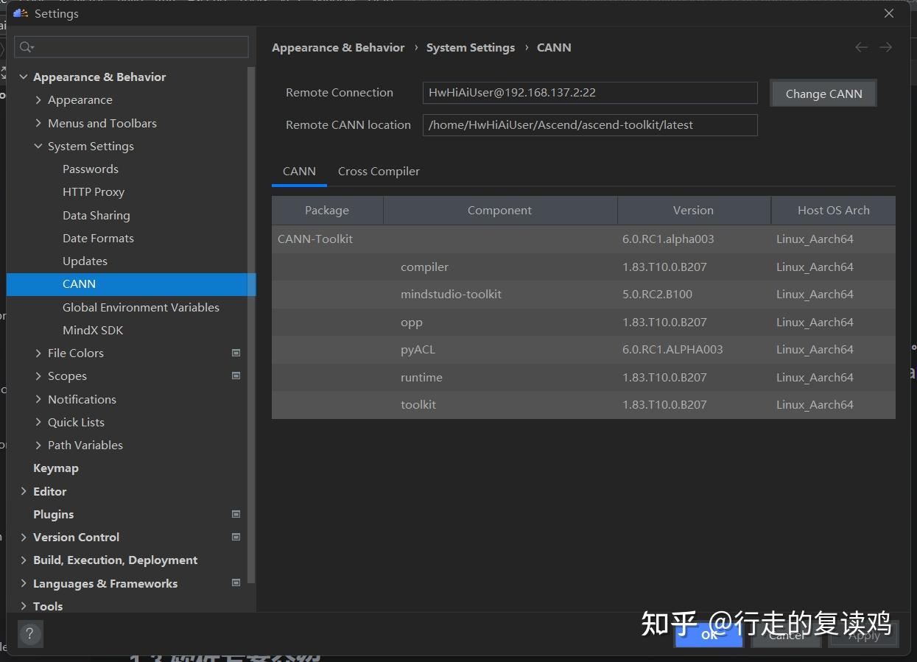917x662 pixels.
Task: Click the help question mark button
Action: pyautogui.click(x=30, y=634)
